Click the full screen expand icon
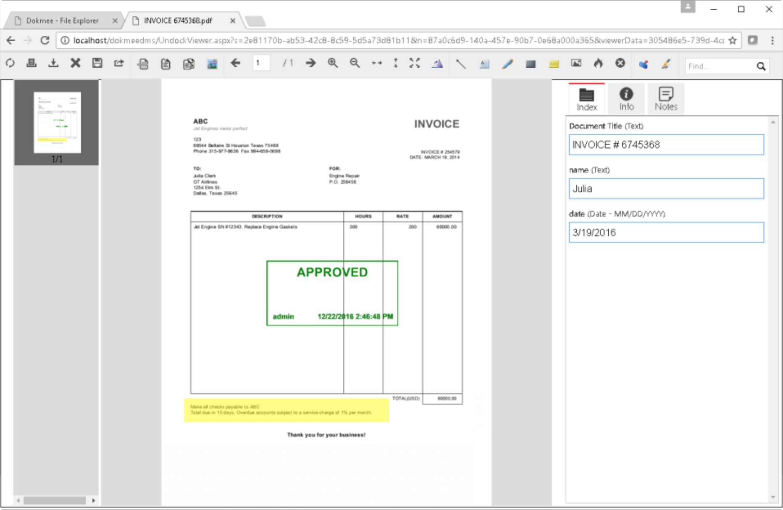Image resolution: width=783 pixels, height=510 pixels. [415, 63]
